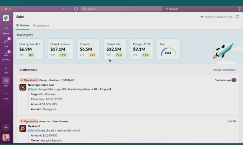
Task: Click the unread count badge 1
Action: pos(234,80)
